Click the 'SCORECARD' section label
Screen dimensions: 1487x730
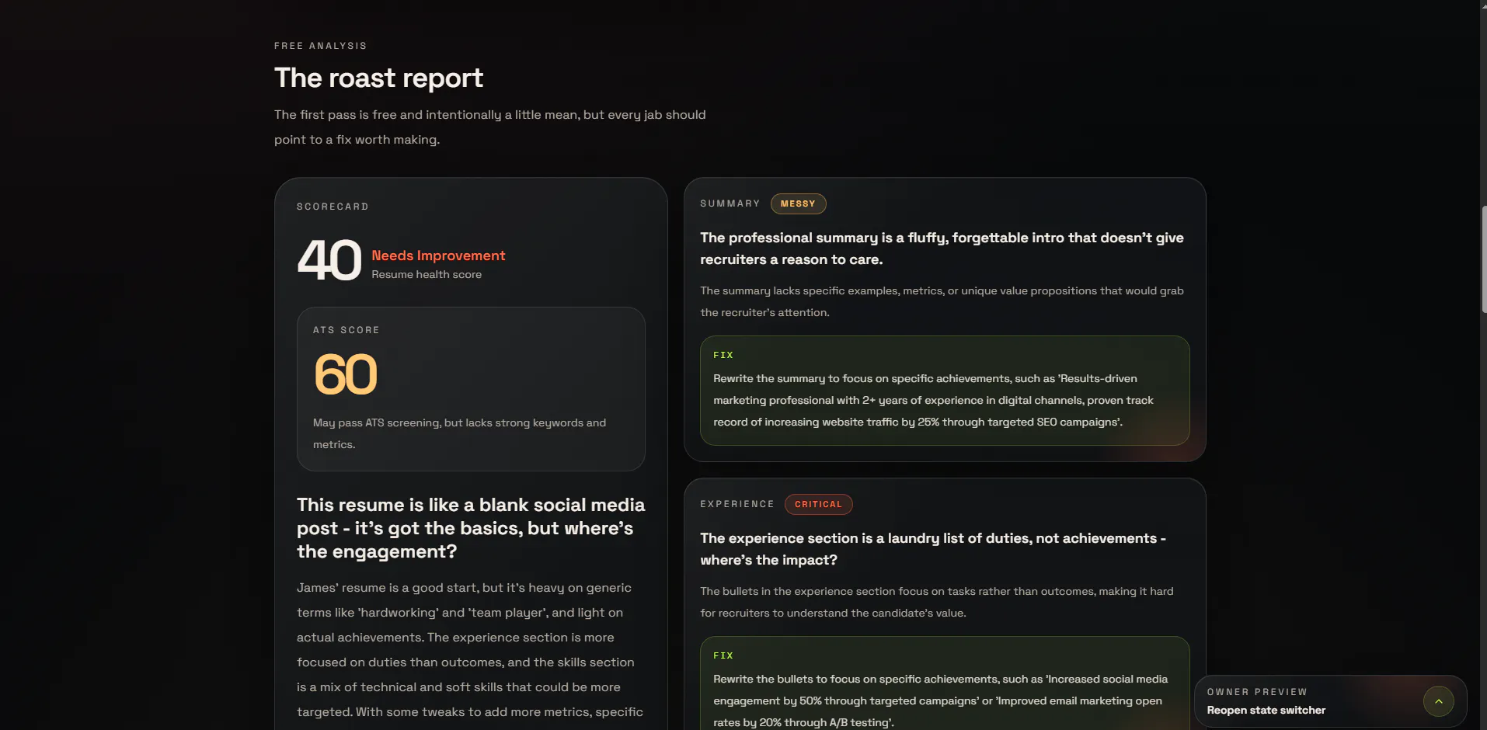point(333,207)
